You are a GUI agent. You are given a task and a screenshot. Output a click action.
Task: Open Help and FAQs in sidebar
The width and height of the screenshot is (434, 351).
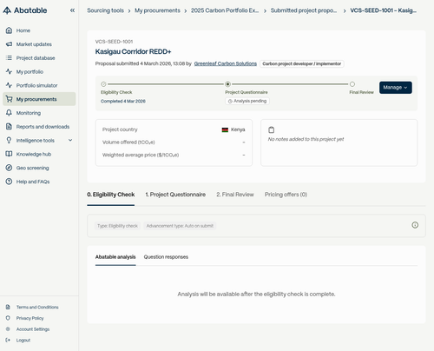(x=39, y=182)
